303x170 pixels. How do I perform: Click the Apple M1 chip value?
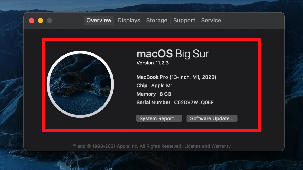pos(162,86)
